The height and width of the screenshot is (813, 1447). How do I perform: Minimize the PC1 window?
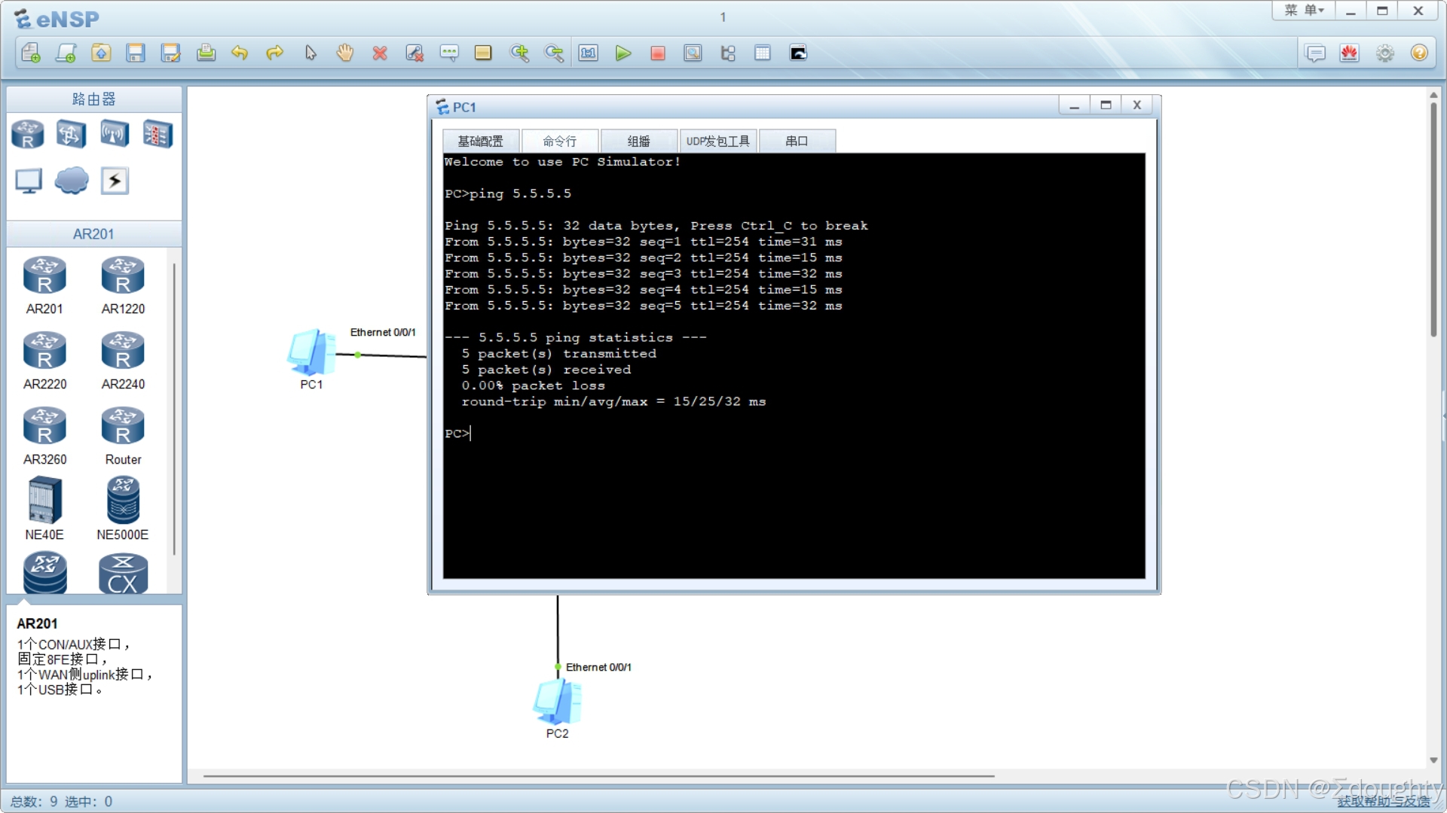click(x=1074, y=105)
